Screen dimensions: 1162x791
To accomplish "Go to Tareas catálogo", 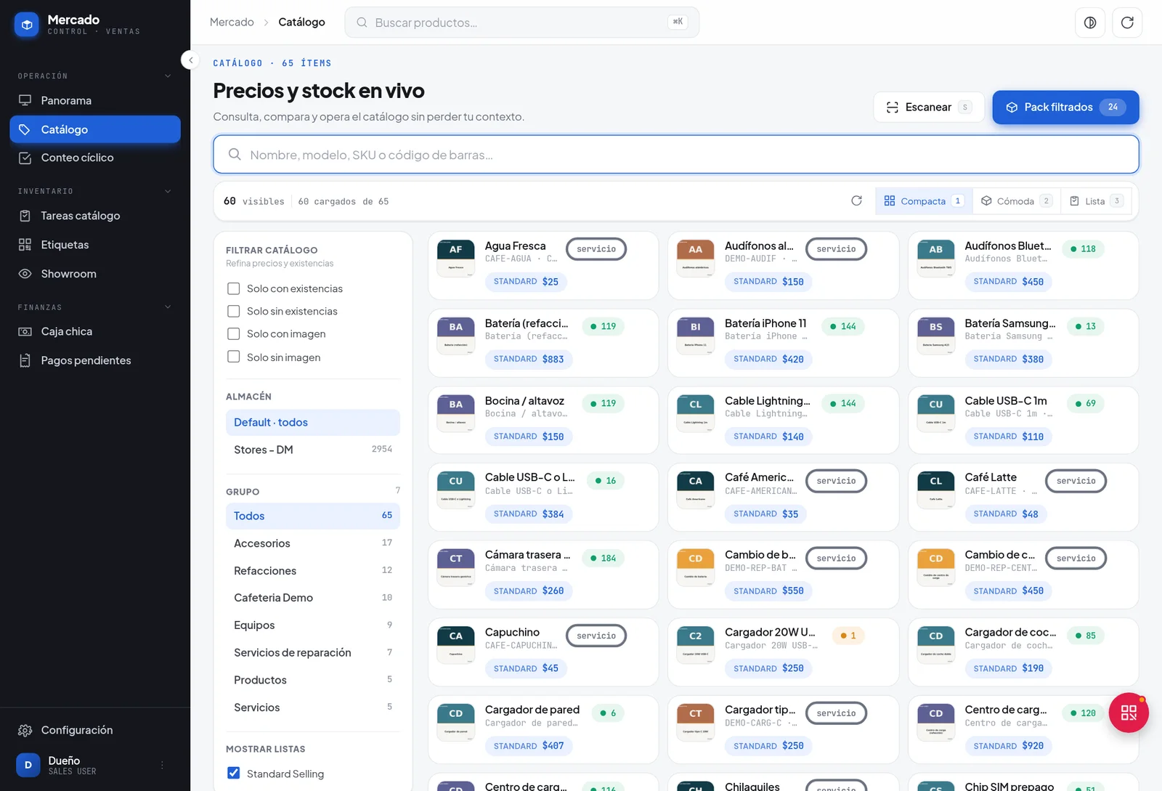I will 95,216.
